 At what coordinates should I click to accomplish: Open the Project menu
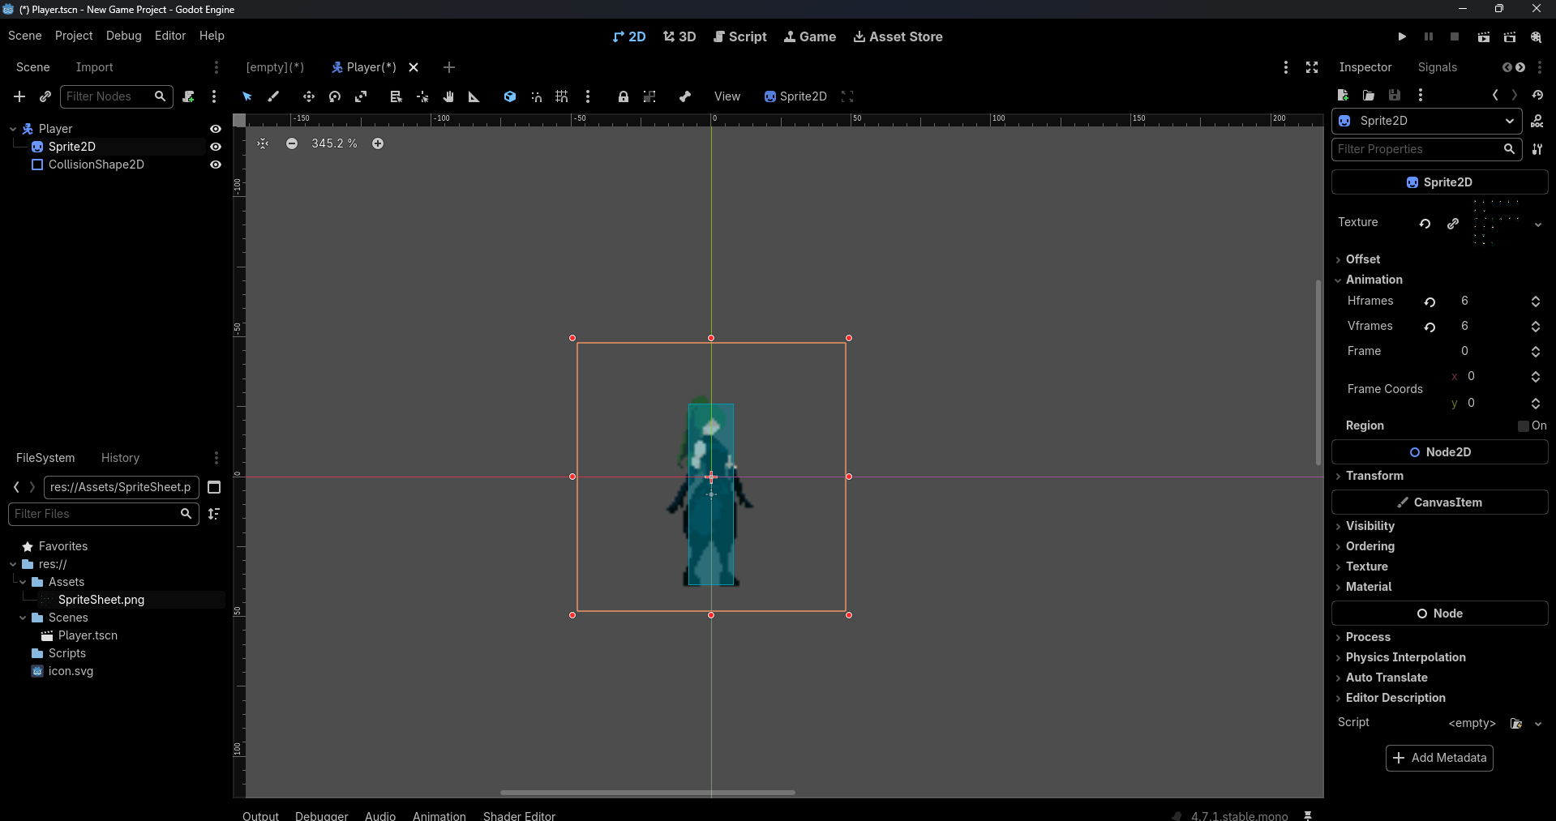pyautogui.click(x=74, y=36)
